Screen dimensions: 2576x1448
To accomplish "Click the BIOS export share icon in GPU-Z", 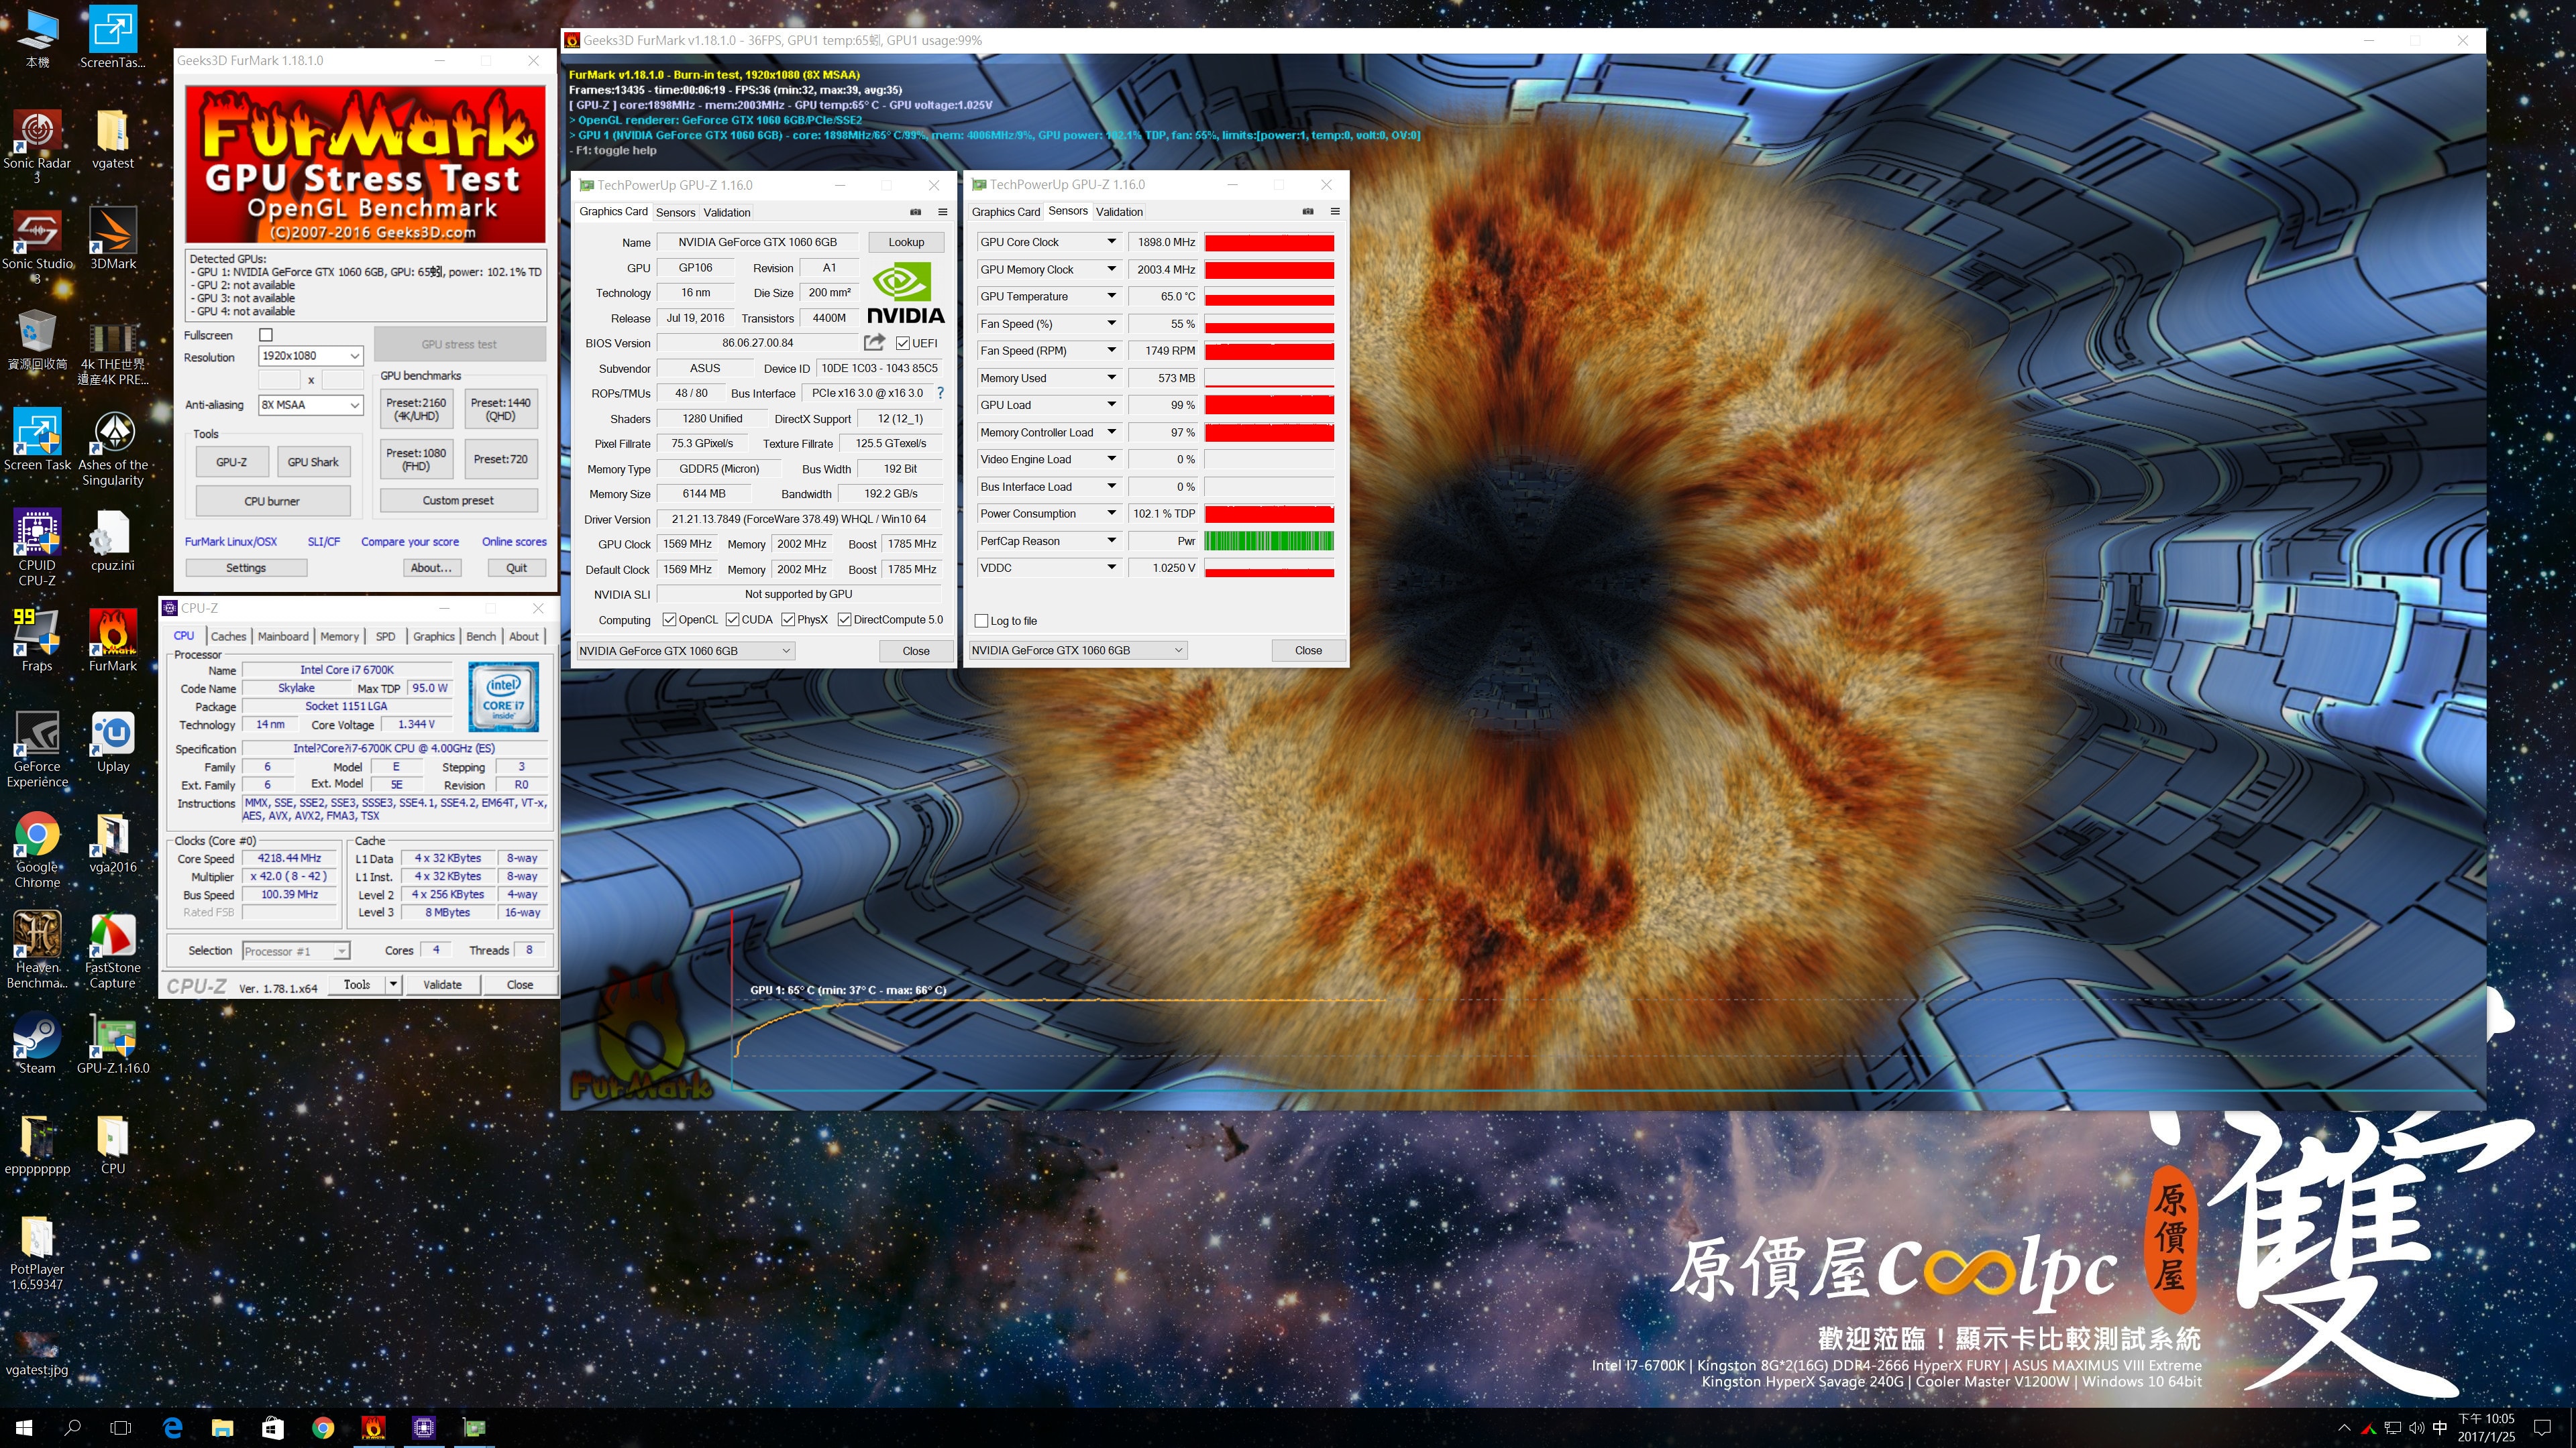I will pos(874,343).
